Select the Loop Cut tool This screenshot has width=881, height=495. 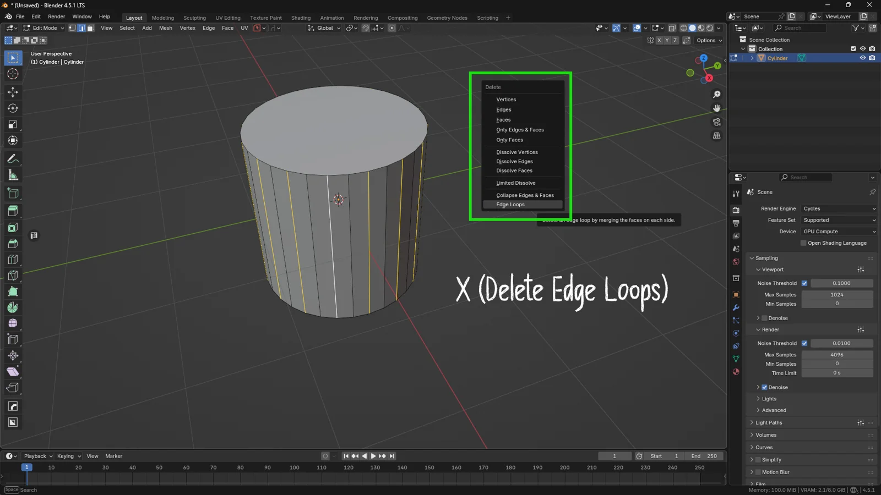click(x=13, y=259)
